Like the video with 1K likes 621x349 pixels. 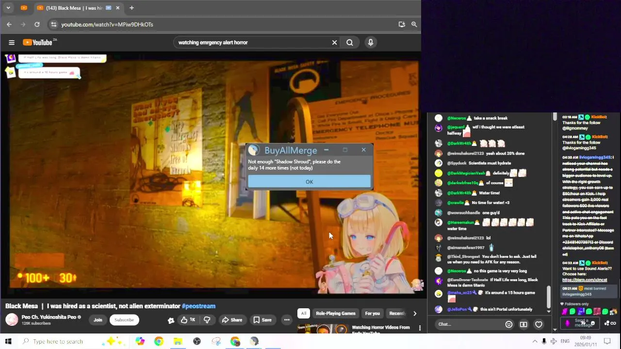click(x=188, y=320)
